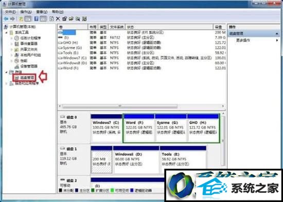This screenshot has height=202, width=283.
Task: Toggle the show/hide console tree icon
Action: point(27,19)
